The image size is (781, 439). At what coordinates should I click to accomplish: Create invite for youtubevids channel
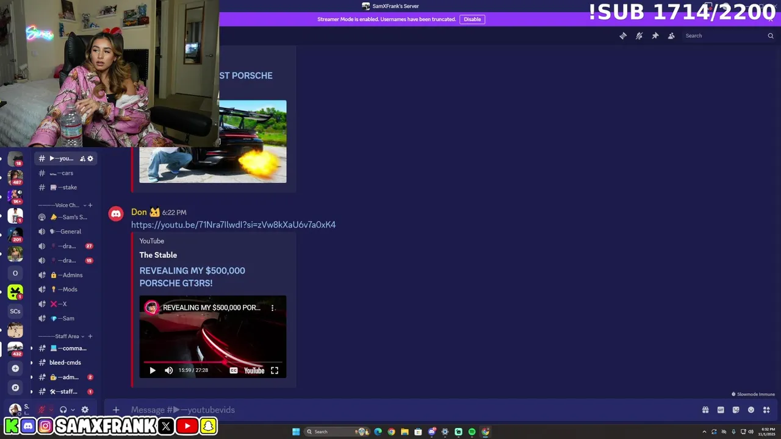point(82,159)
